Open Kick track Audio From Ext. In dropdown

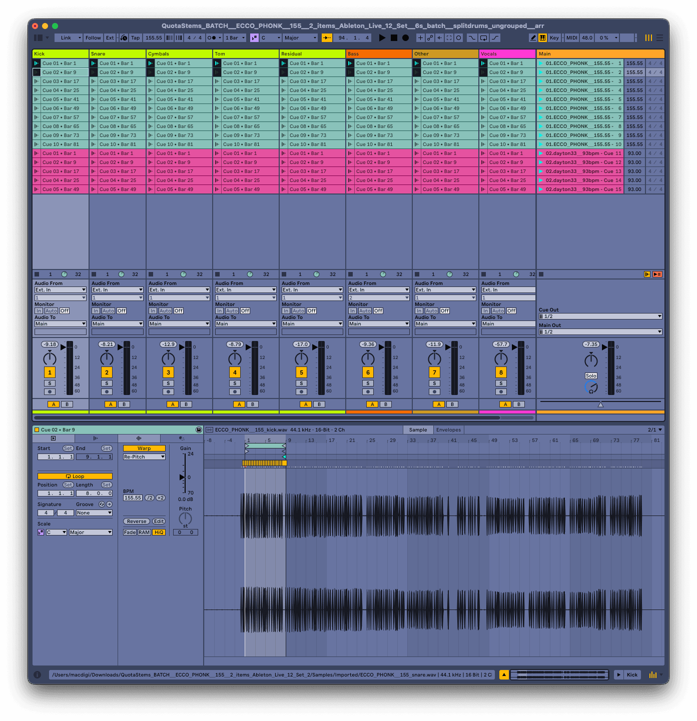pyautogui.click(x=61, y=290)
